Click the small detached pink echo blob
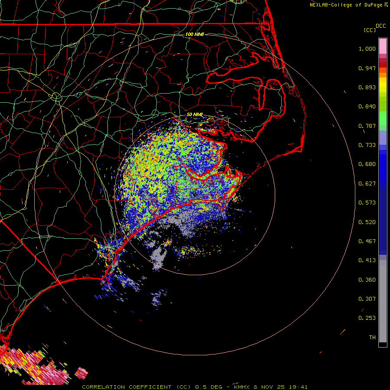390x390 pixels. 81,373
